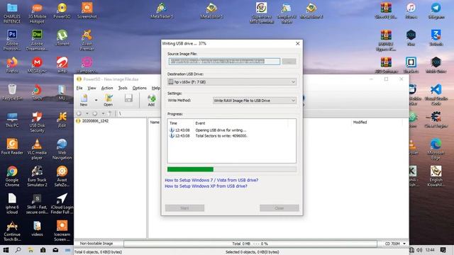Select the Visual Studio Code desktop icon
The width and height of the screenshot is (454, 255).
coord(436,94)
